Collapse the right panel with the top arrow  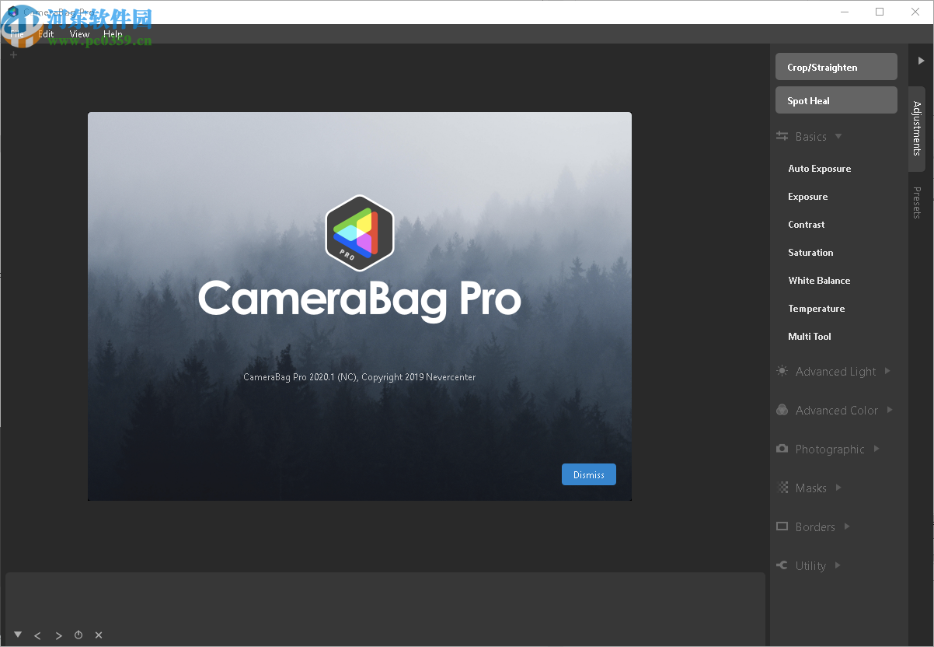point(921,60)
